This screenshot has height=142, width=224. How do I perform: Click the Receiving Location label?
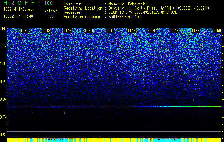[x=83, y=8]
